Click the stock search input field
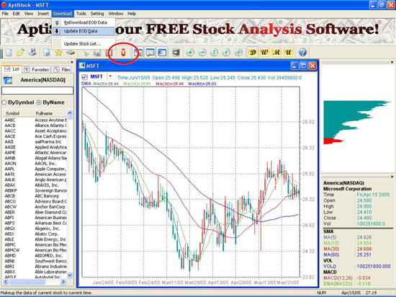Image resolution: width=396 pixels, height=297 pixels. coord(37,91)
